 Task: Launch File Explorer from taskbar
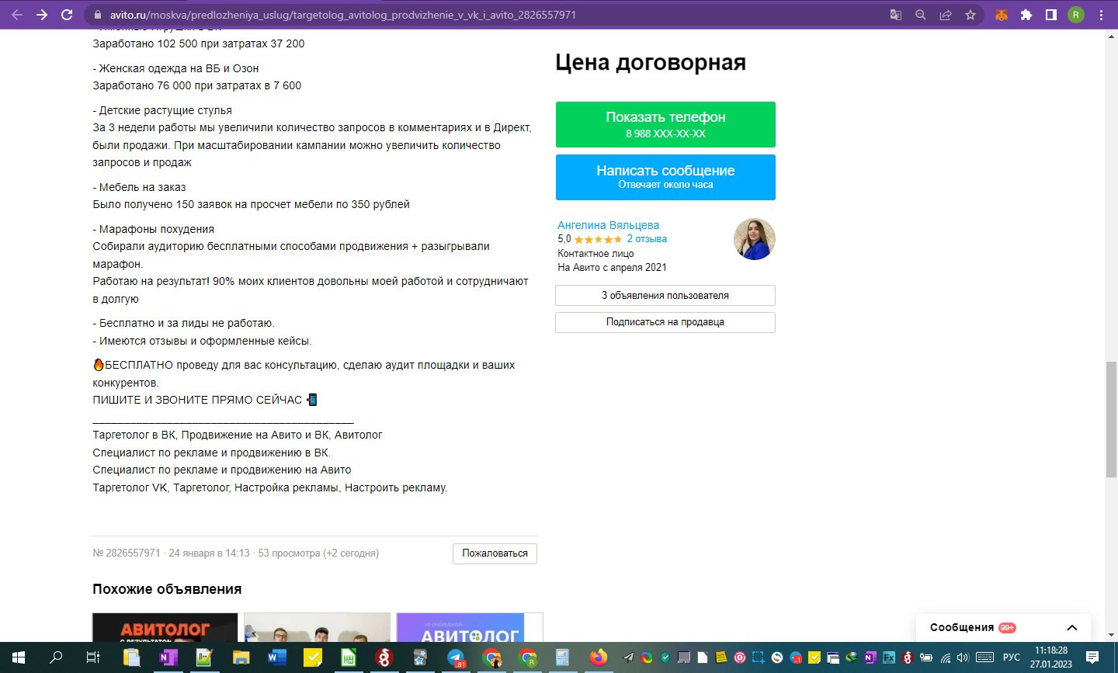[x=241, y=657]
